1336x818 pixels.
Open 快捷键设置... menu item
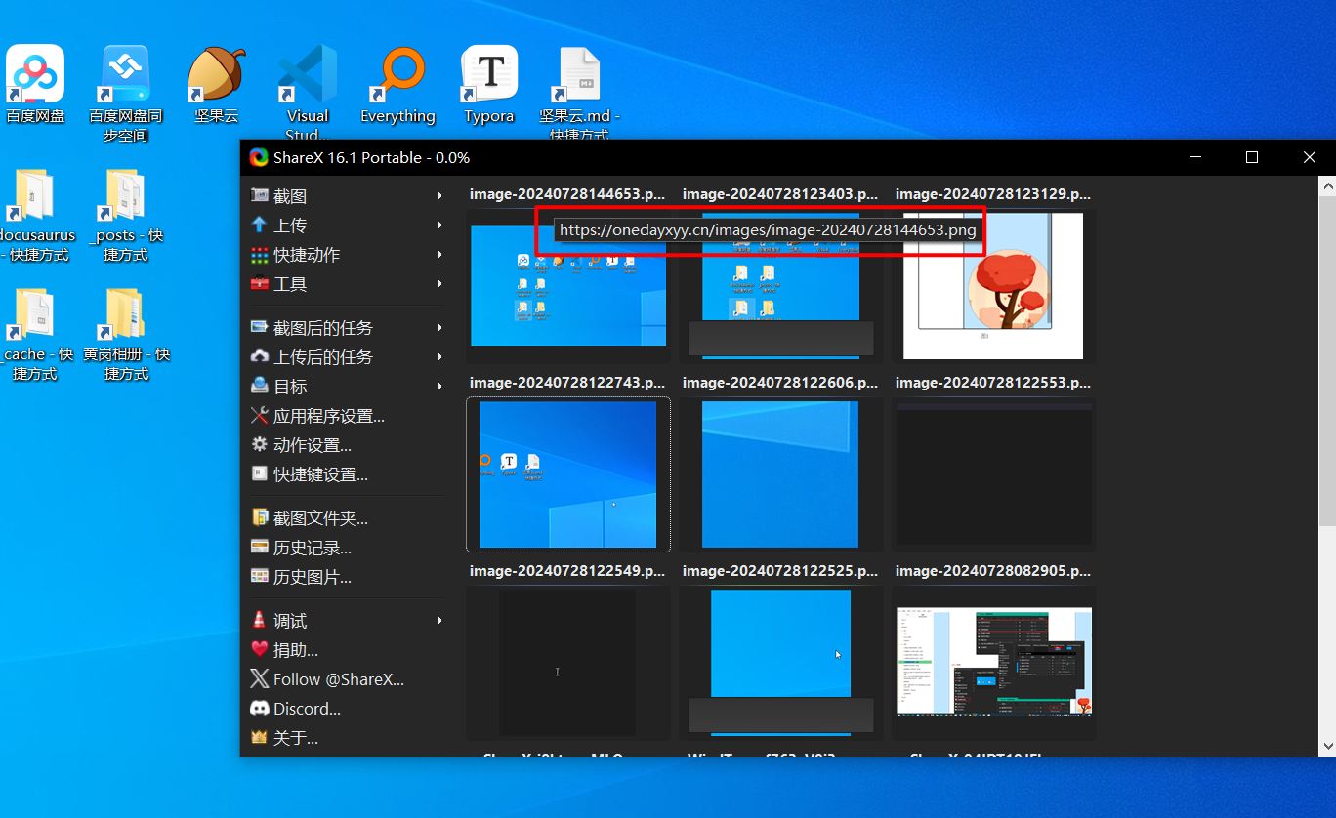[320, 474]
